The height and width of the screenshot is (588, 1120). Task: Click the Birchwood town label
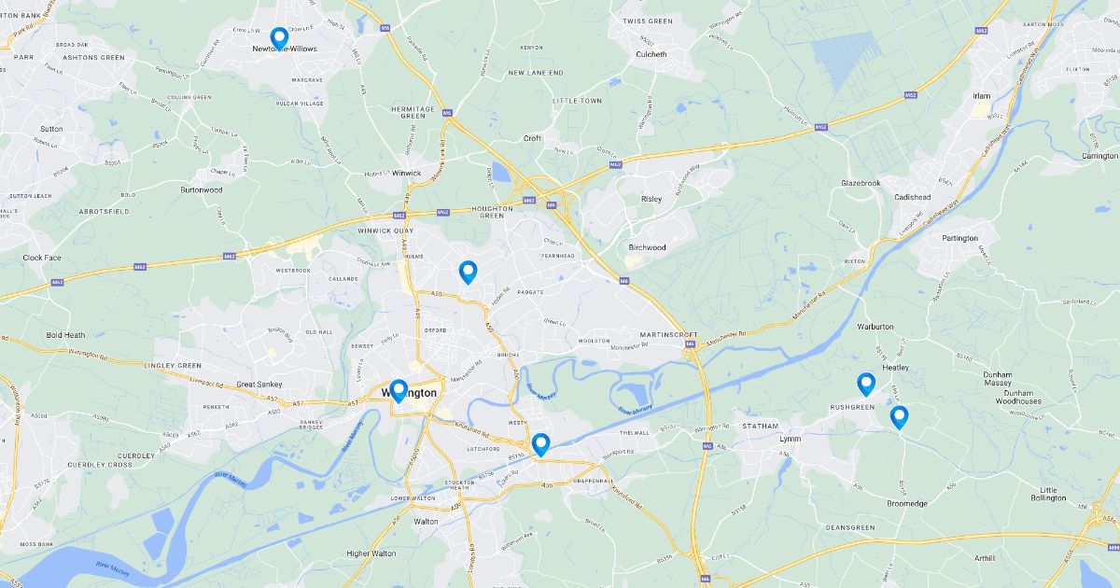[647, 247]
